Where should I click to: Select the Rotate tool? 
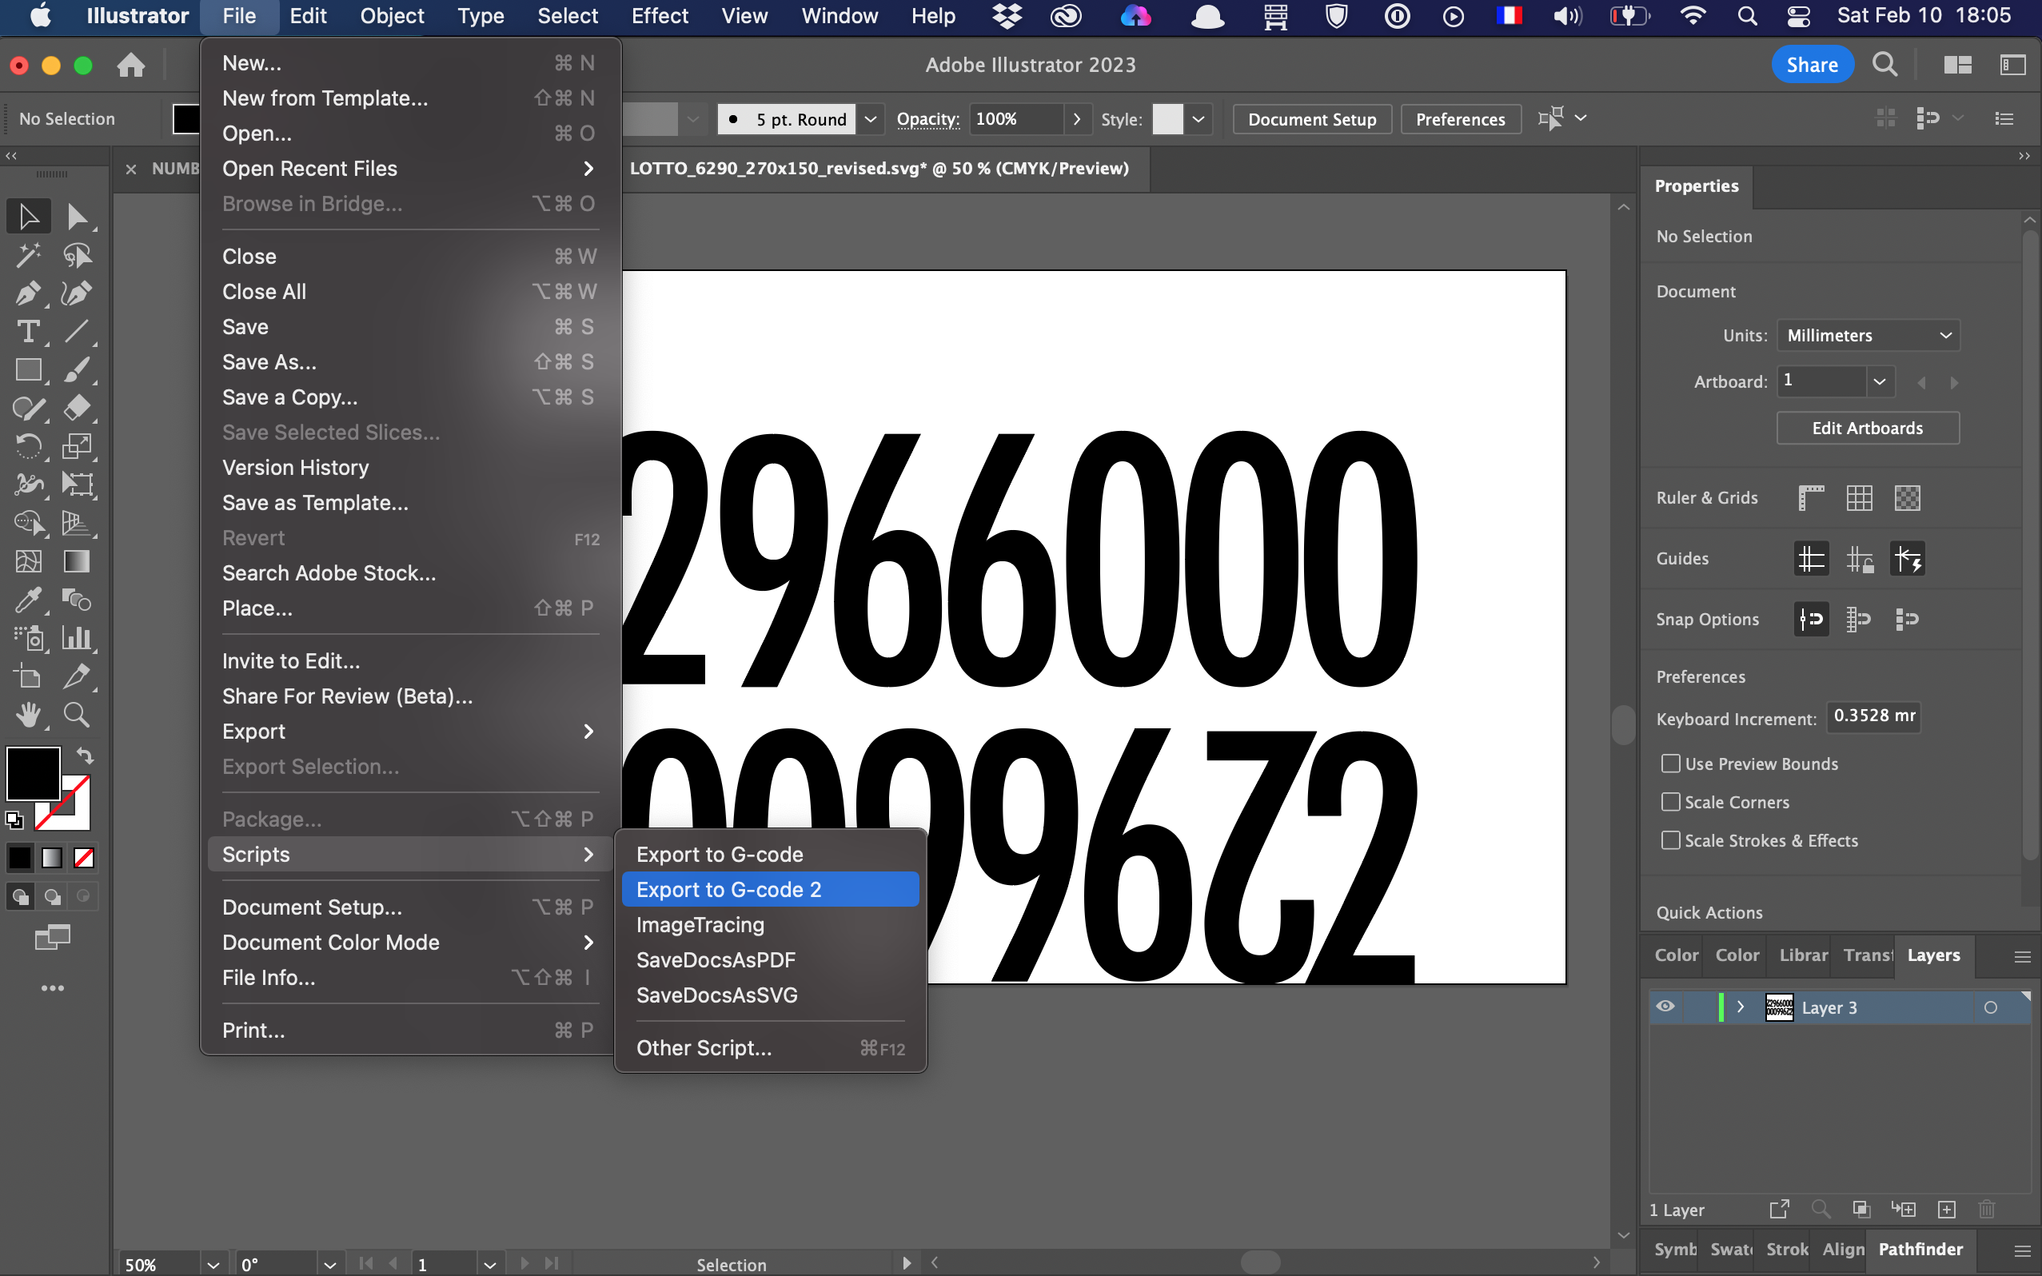click(x=29, y=446)
